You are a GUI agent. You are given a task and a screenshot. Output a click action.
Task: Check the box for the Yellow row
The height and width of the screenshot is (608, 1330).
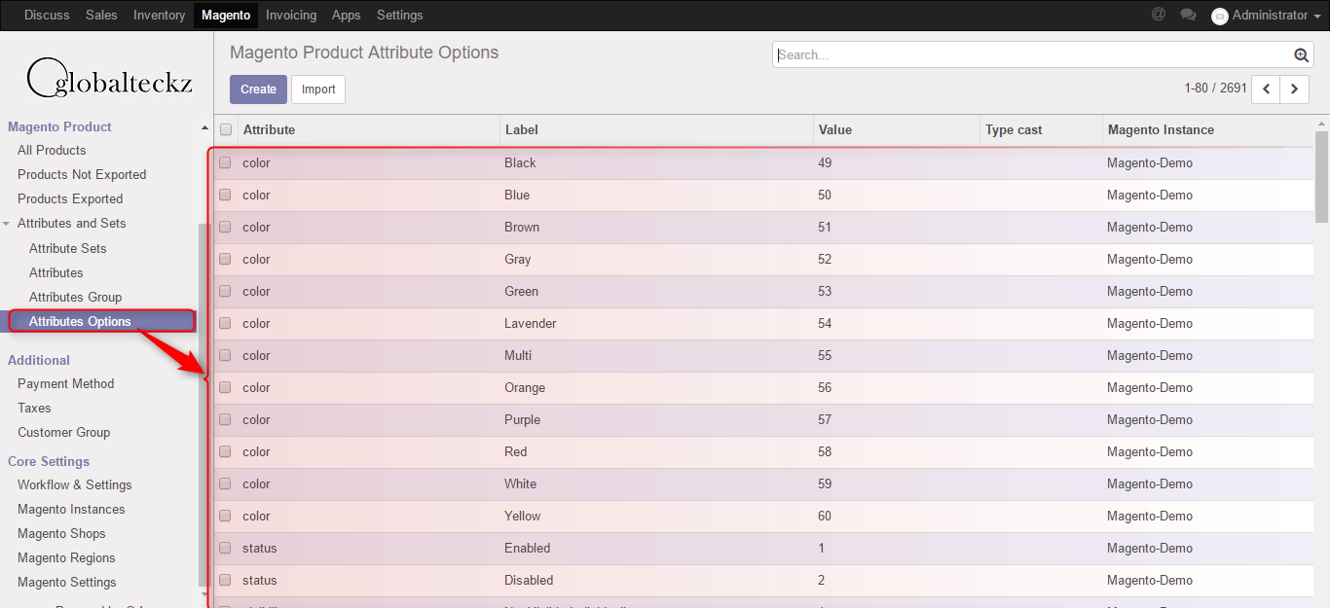tap(225, 516)
